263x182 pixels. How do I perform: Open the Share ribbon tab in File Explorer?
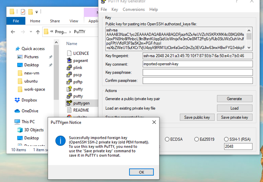coord(55,21)
